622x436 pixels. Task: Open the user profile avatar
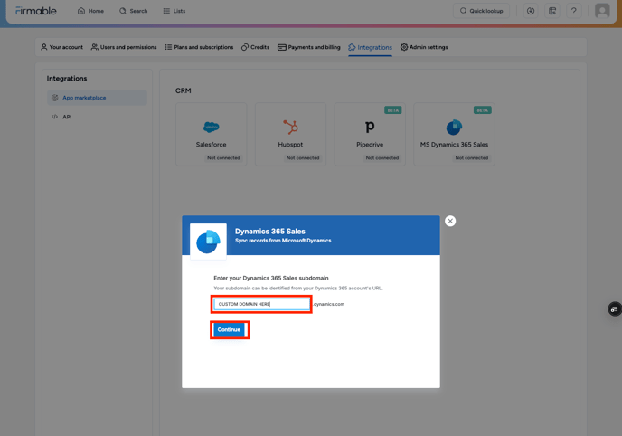pos(602,11)
